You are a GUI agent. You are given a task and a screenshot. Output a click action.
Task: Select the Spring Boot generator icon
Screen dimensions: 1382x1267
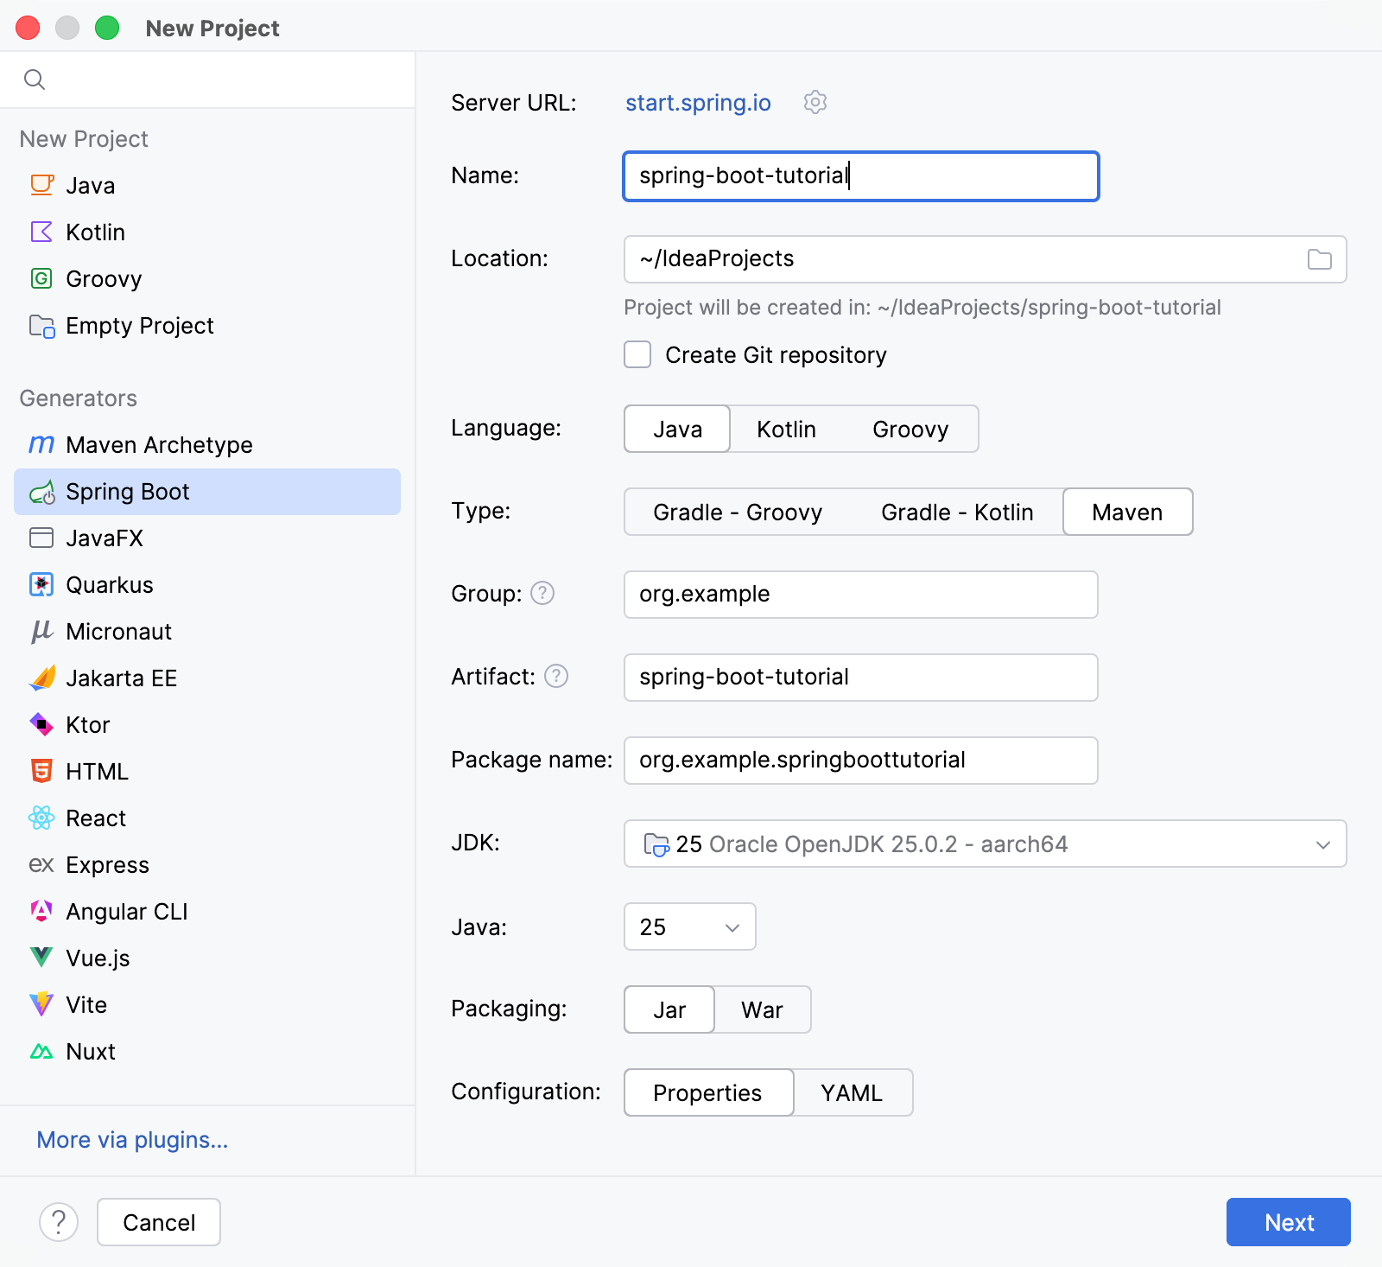[x=41, y=492]
